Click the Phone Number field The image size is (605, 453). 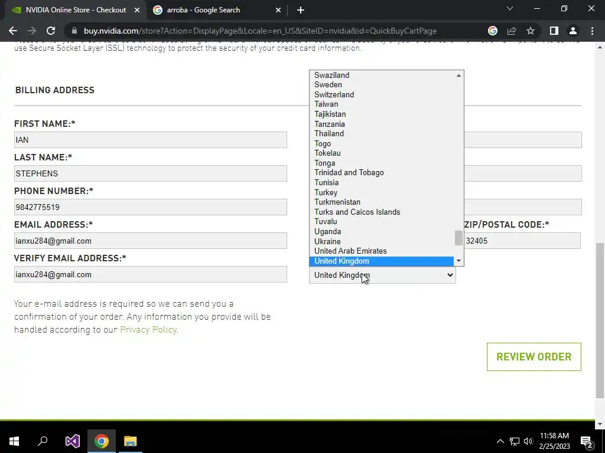coord(151,207)
